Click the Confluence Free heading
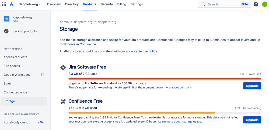Screen dimensions: 269x130 pyautogui.click(x=85, y=101)
